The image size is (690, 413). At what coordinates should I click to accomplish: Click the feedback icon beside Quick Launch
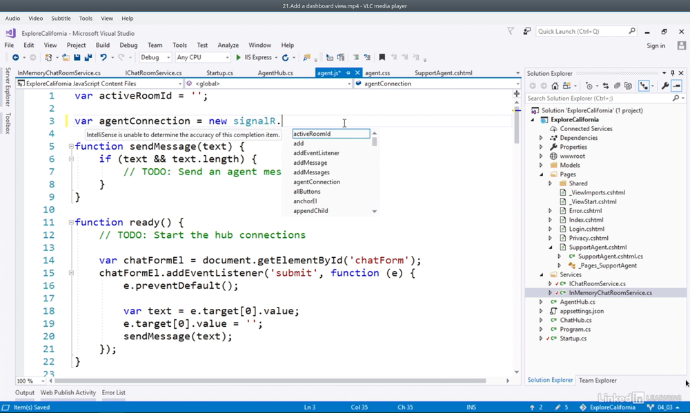(526, 31)
